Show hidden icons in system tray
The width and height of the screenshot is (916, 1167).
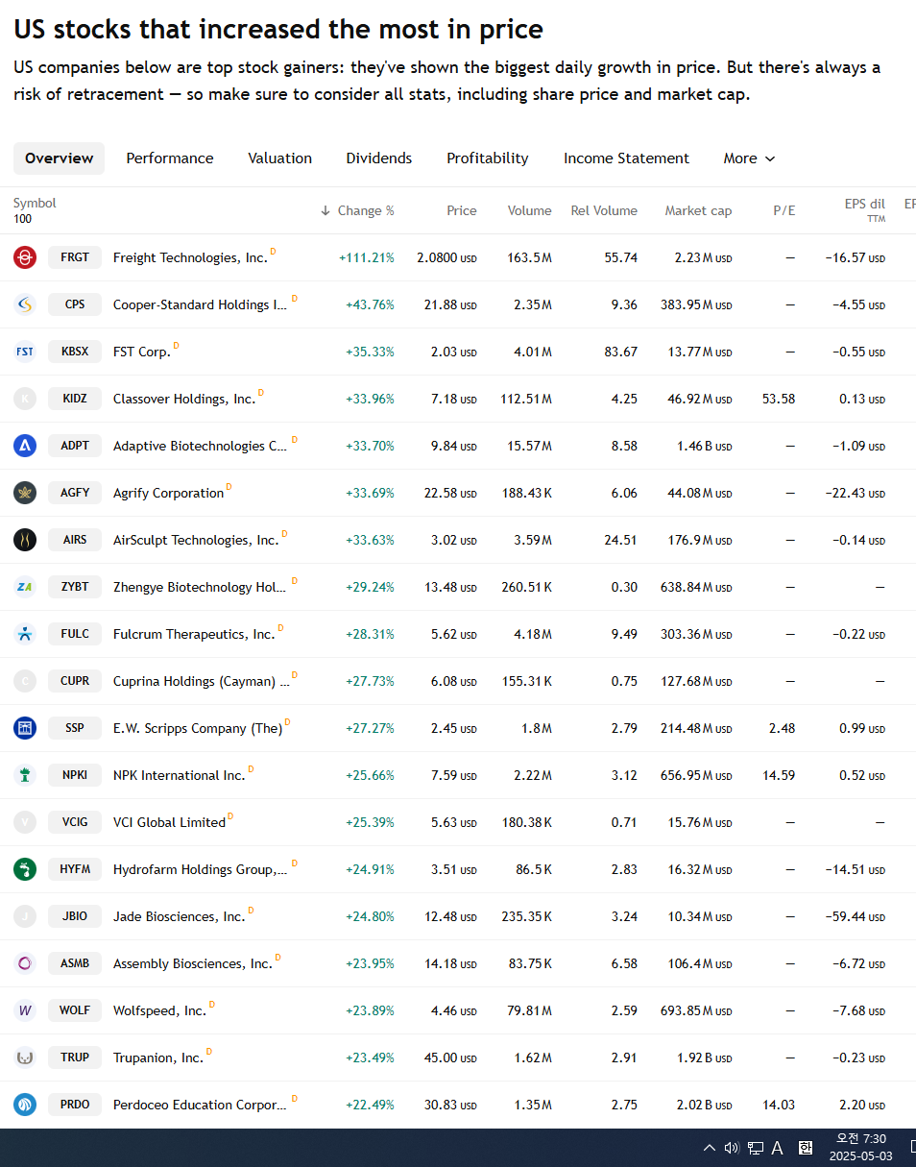(710, 1148)
